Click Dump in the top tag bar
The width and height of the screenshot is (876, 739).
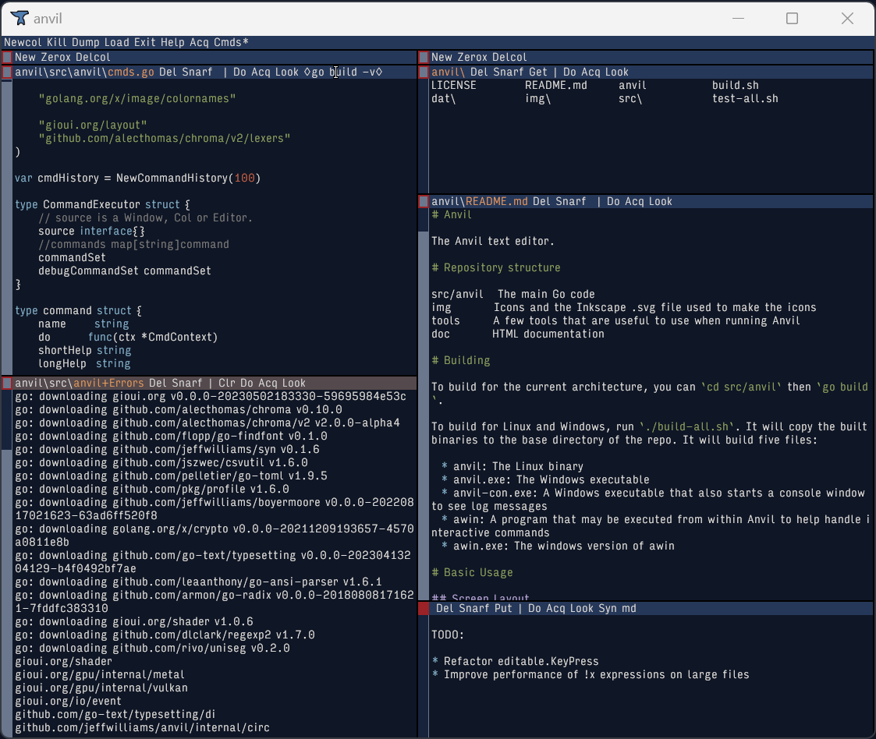(x=85, y=42)
